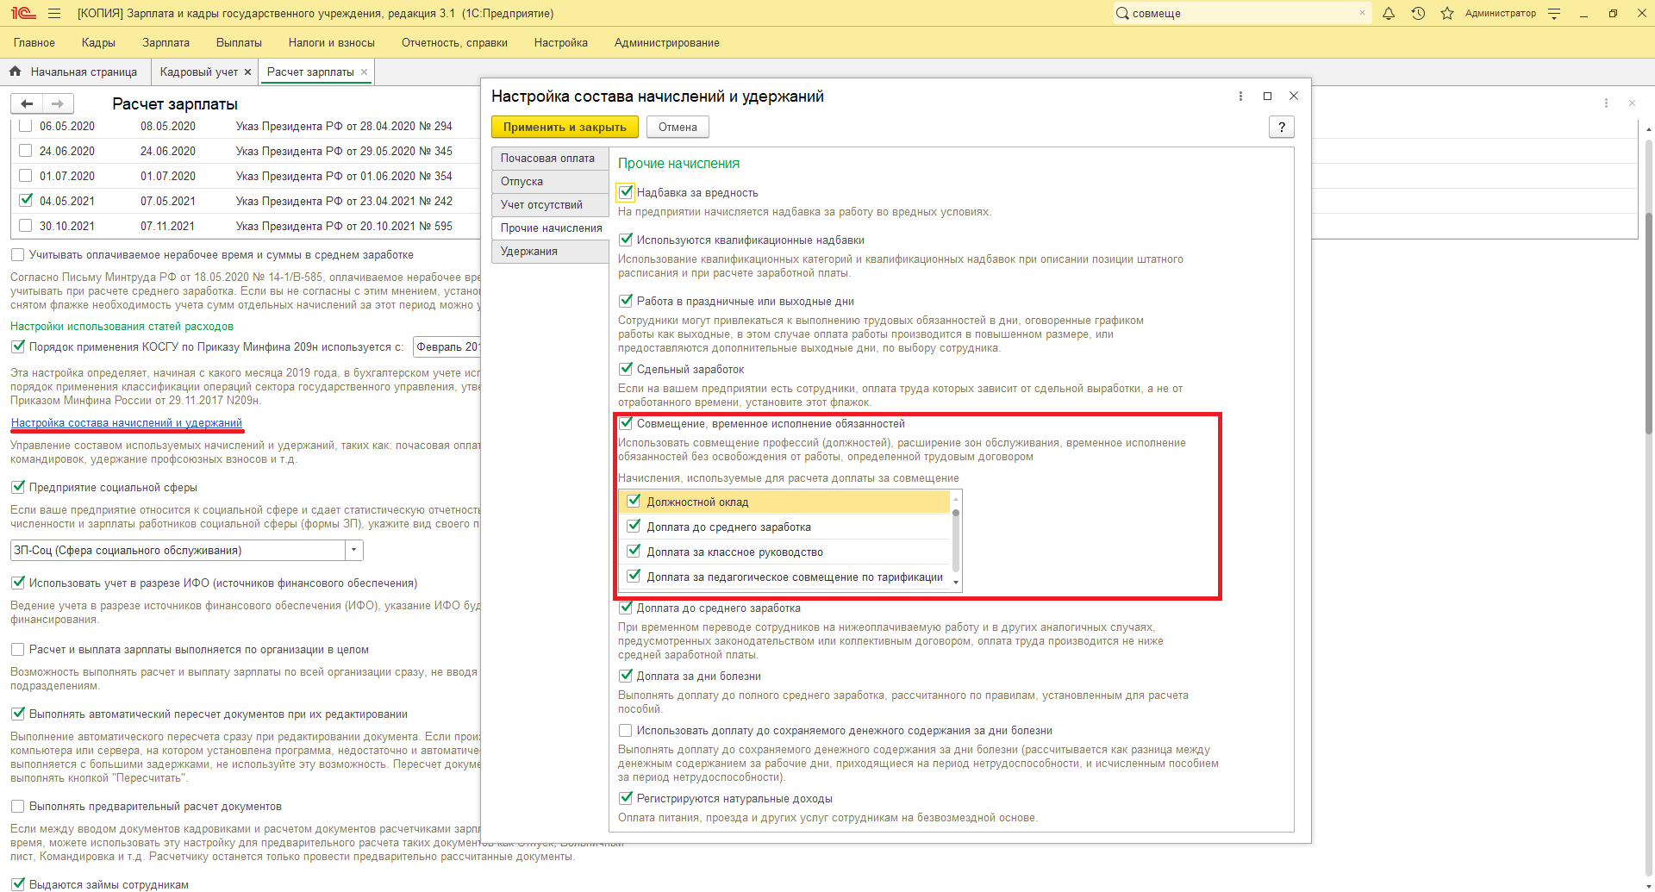Click the Отмена button
Image resolution: width=1655 pixels, height=892 pixels.
pyautogui.click(x=678, y=127)
